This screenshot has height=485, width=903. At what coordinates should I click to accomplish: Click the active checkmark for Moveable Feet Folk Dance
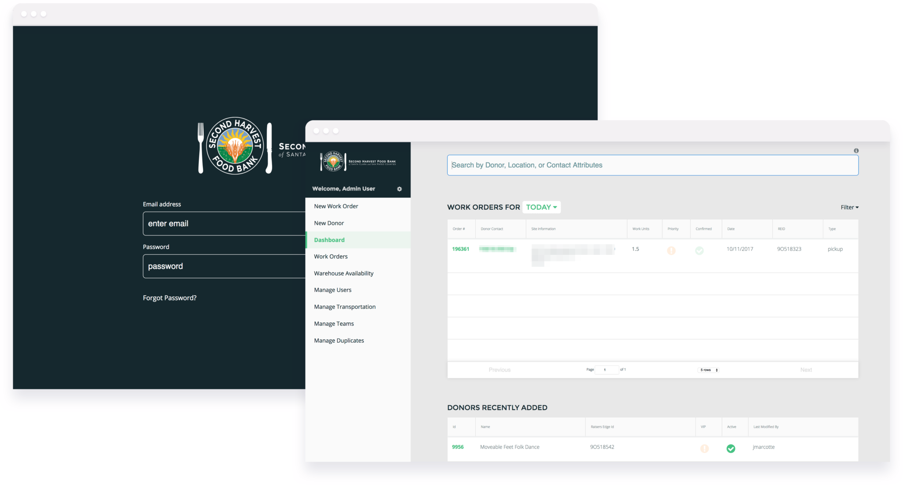click(x=731, y=448)
